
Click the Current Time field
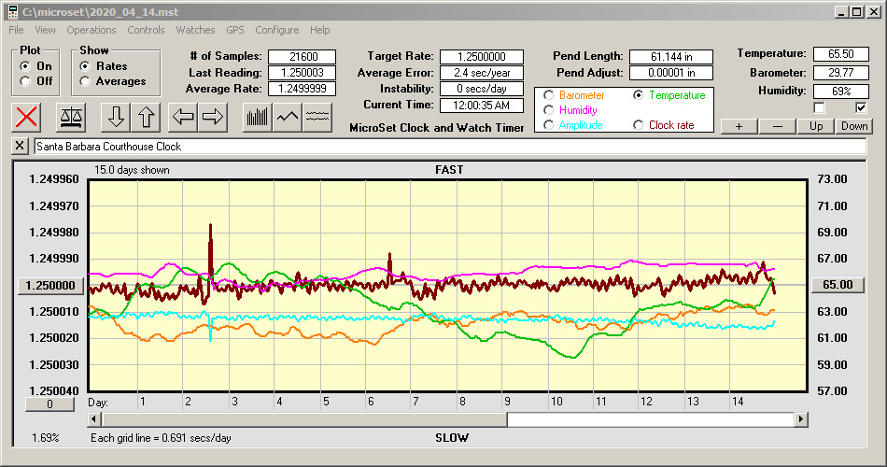point(482,105)
